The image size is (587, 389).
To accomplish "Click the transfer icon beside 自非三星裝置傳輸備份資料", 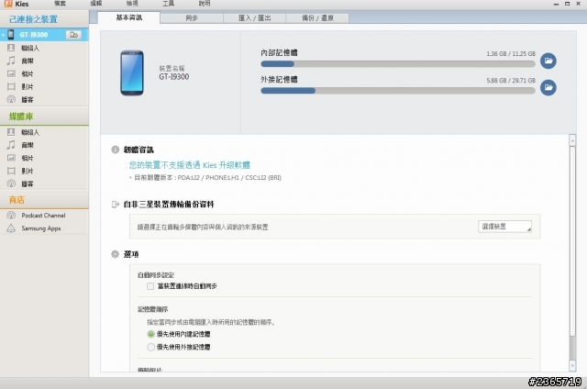I will (x=116, y=205).
